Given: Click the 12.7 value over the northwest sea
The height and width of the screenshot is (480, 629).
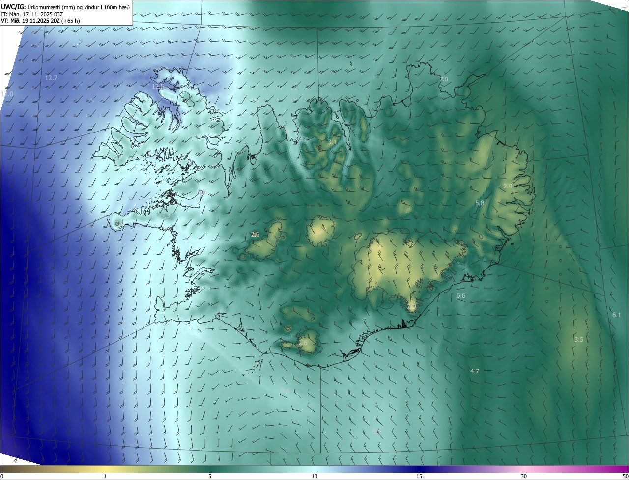Looking at the screenshot, I should [x=51, y=78].
